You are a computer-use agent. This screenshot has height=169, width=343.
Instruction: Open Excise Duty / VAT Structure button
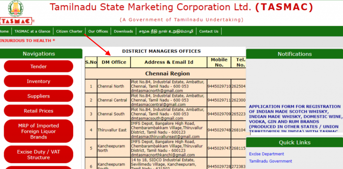(x=39, y=154)
